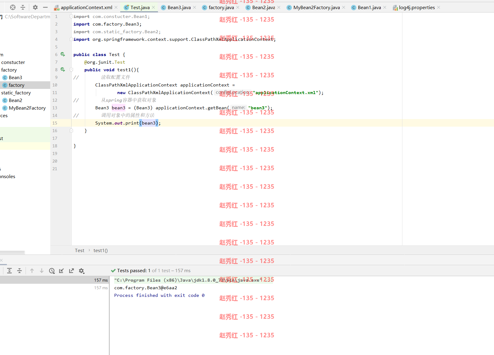Click test1() breadcrumb in editor footer
This screenshot has width=494, height=355.
click(x=100, y=250)
